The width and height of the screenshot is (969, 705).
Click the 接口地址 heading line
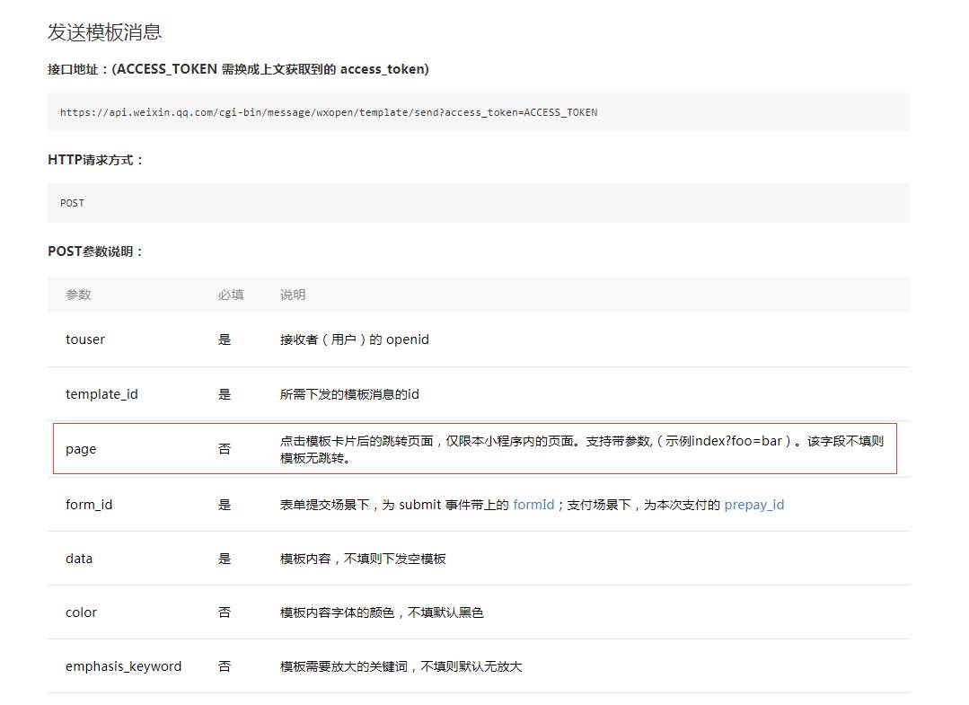tap(238, 69)
